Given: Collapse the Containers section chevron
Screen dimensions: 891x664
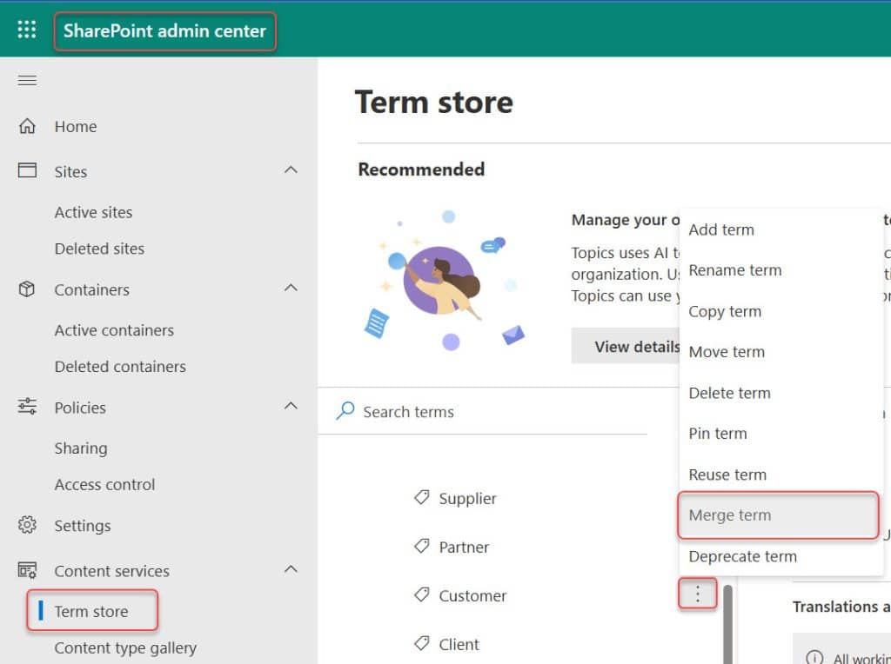Looking at the screenshot, I should (x=291, y=288).
